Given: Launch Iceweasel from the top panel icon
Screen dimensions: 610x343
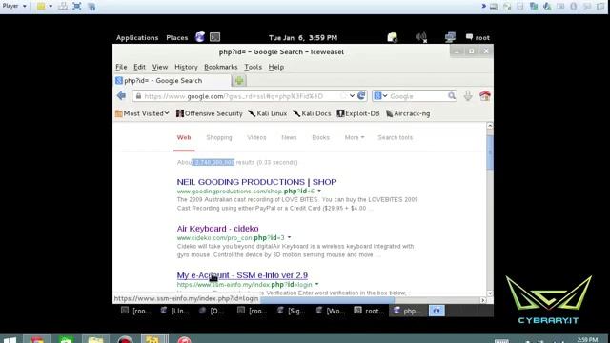Looking at the screenshot, I should tap(200, 37).
